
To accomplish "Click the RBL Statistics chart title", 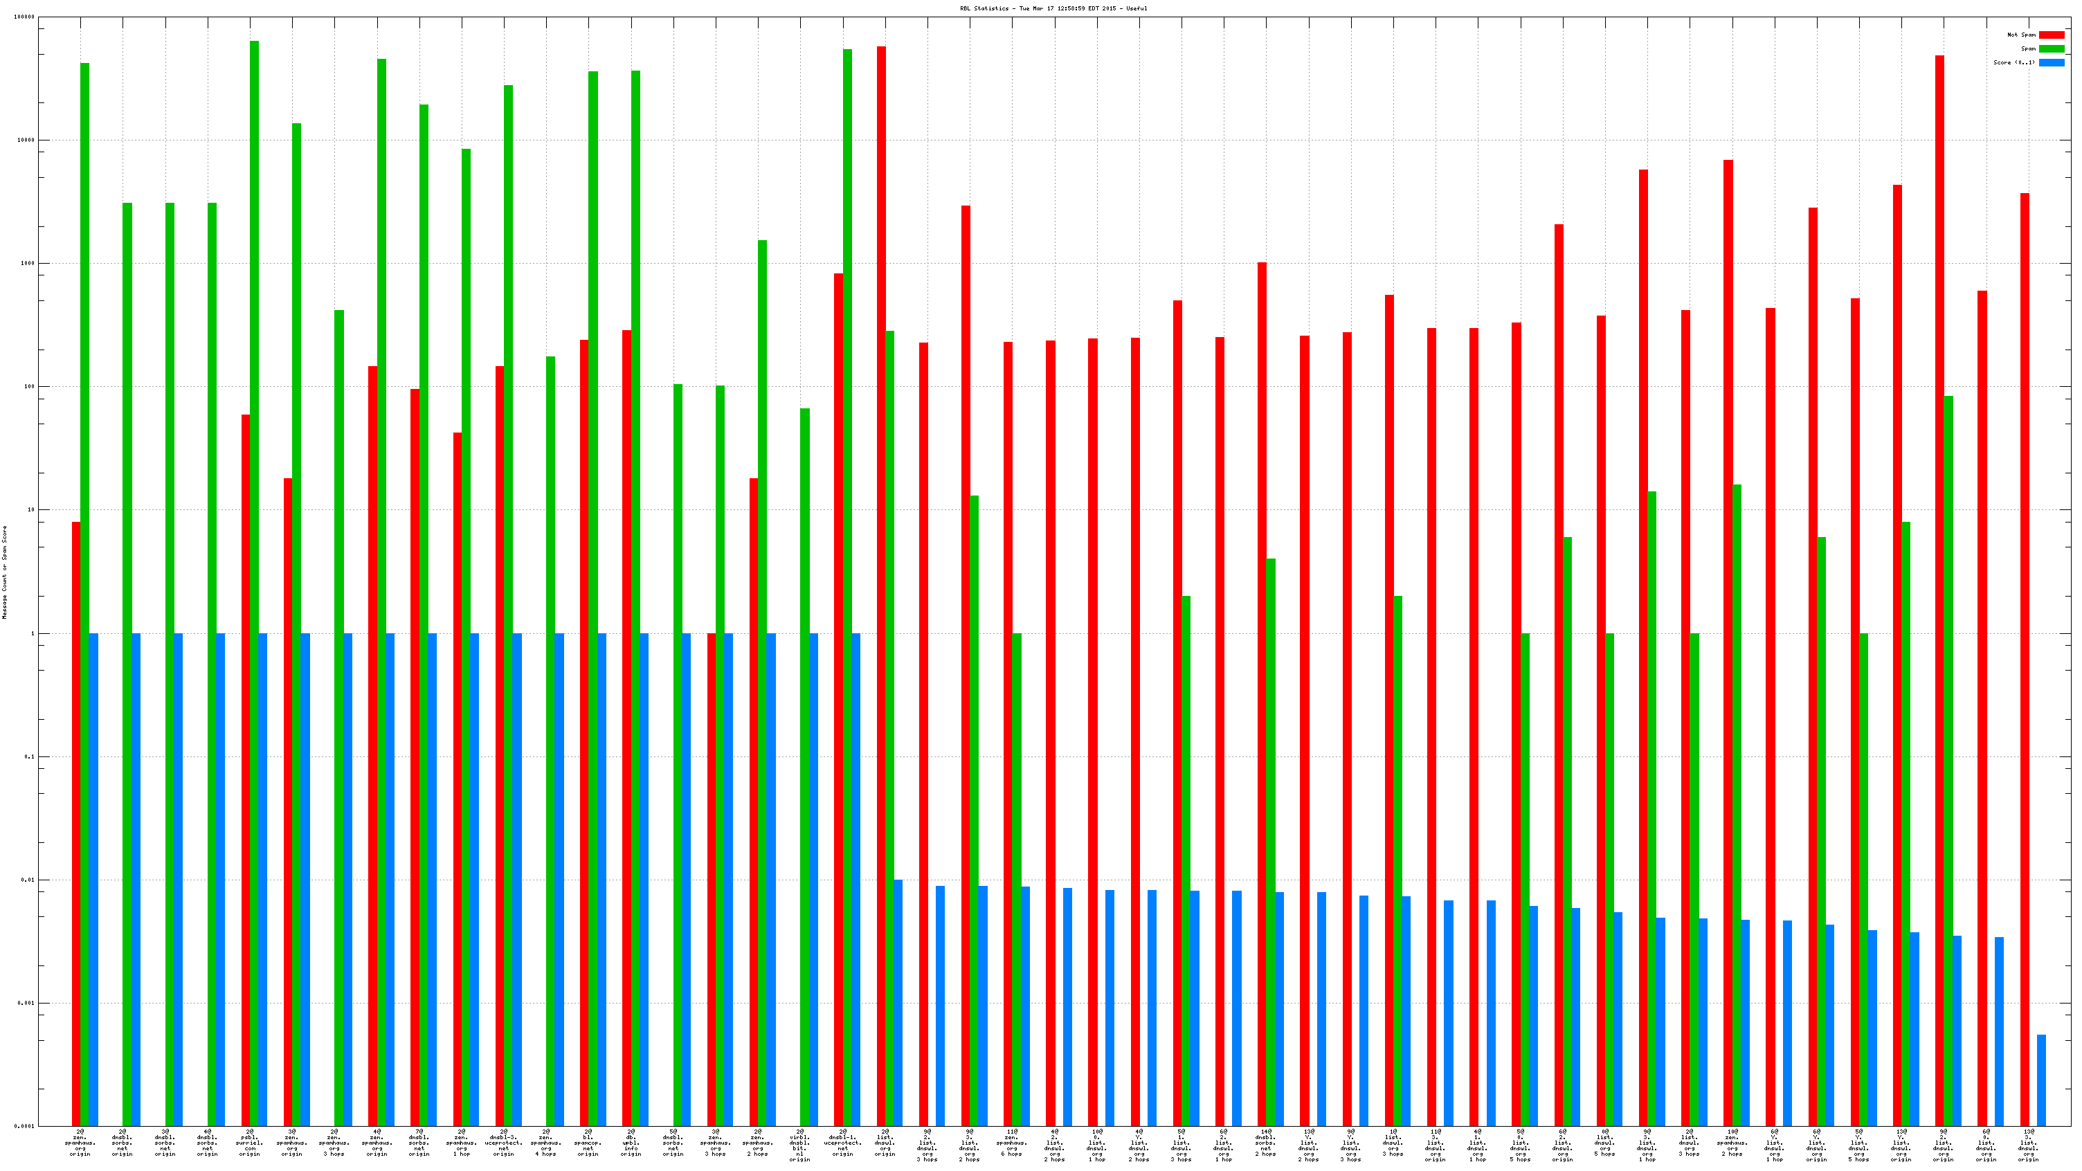I will [1053, 8].
